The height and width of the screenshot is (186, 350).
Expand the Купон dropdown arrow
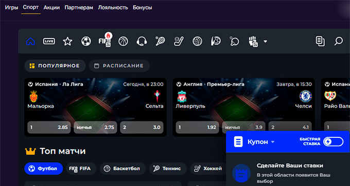[x=273, y=142]
